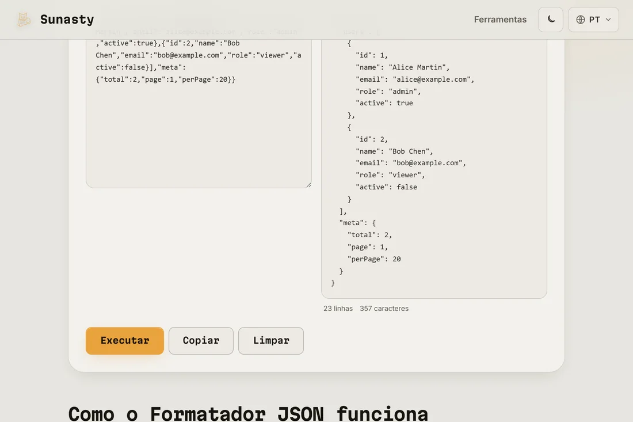The width and height of the screenshot is (633, 422).
Task: Open the Sunasty home link text
Action: (x=67, y=20)
